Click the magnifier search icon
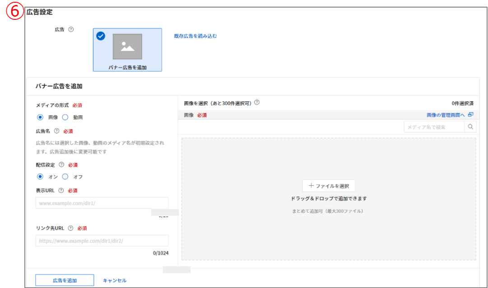 click(x=470, y=127)
